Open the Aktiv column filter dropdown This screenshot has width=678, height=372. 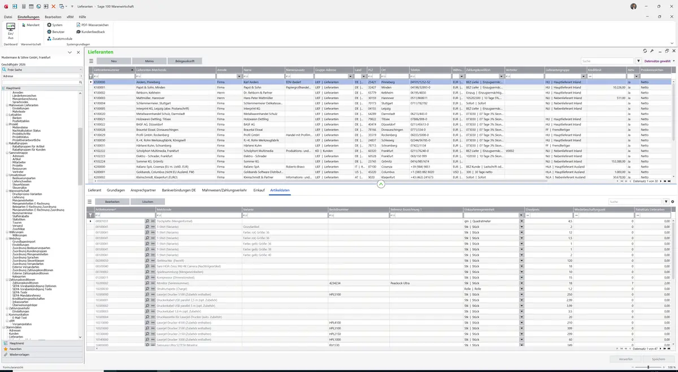637,76
